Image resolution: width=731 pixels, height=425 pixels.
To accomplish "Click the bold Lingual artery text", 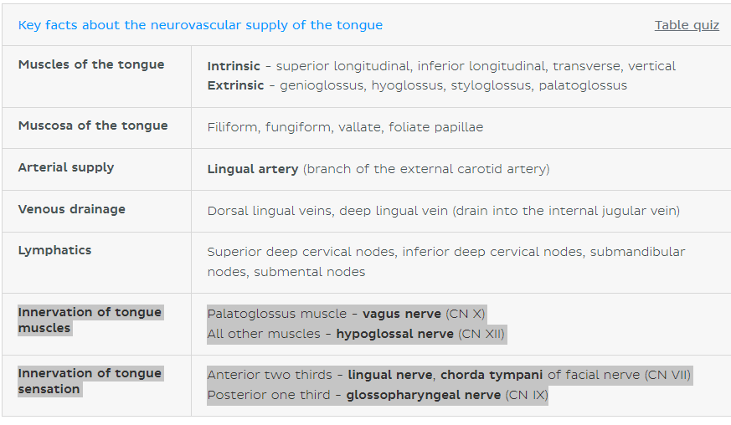I will [x=253, y=169].
